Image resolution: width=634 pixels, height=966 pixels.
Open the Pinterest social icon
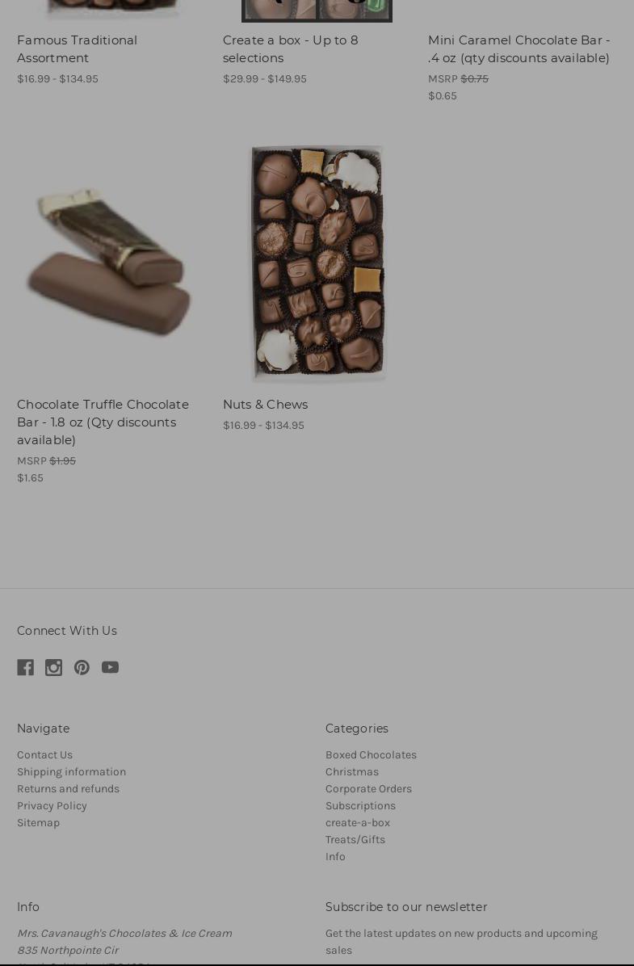pyautogui.click(x=82, y=667)
